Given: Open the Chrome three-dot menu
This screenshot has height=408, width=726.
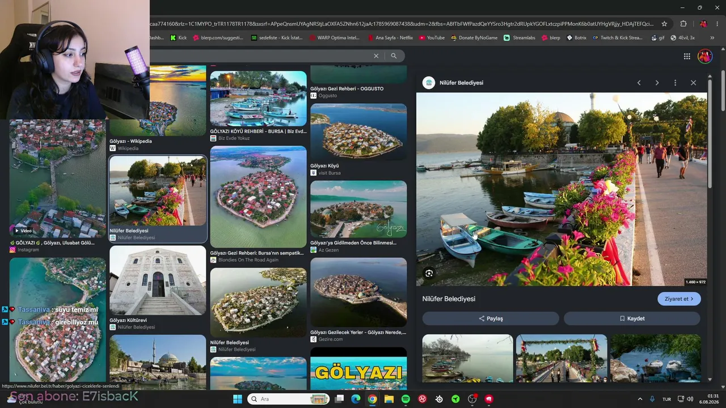Looking at the screenshot, I should point(717,24).
